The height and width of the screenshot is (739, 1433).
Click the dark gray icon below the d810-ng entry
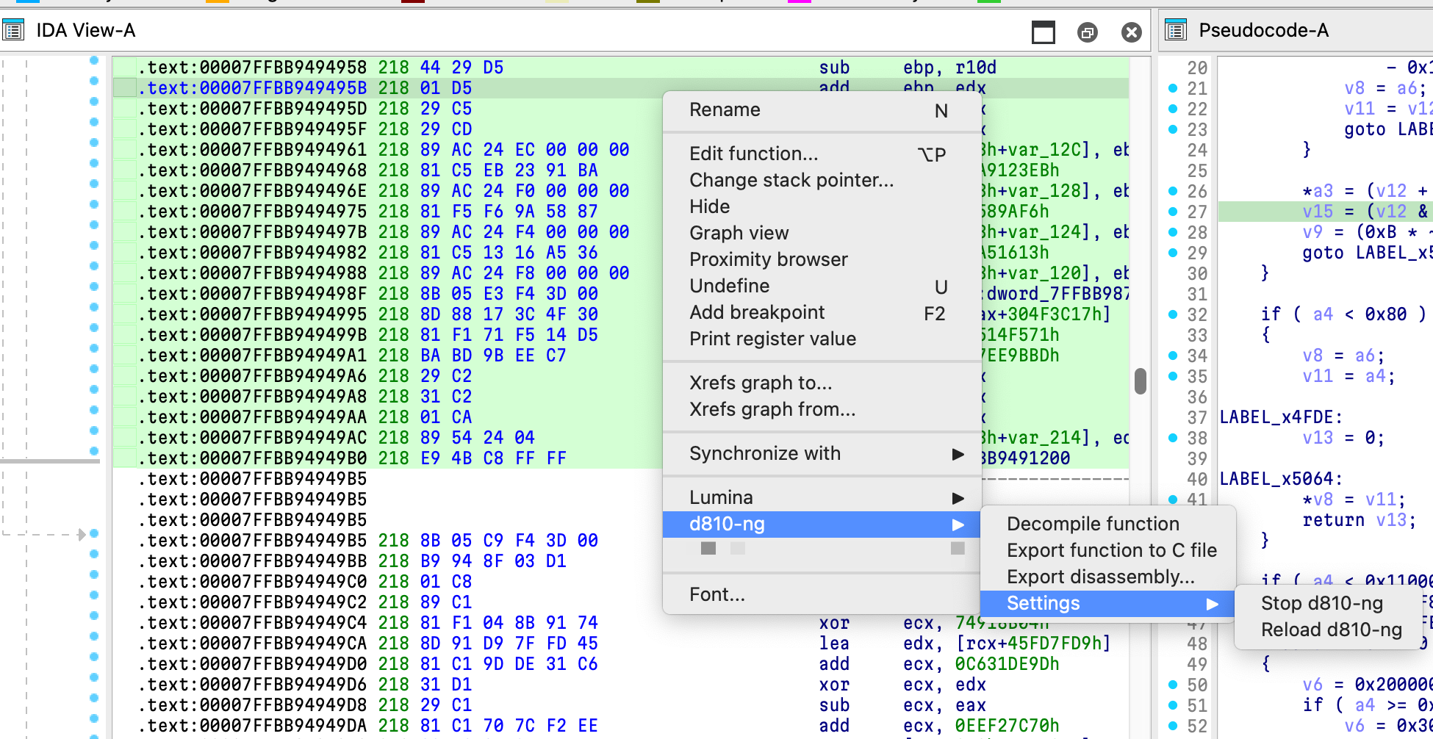708,548
